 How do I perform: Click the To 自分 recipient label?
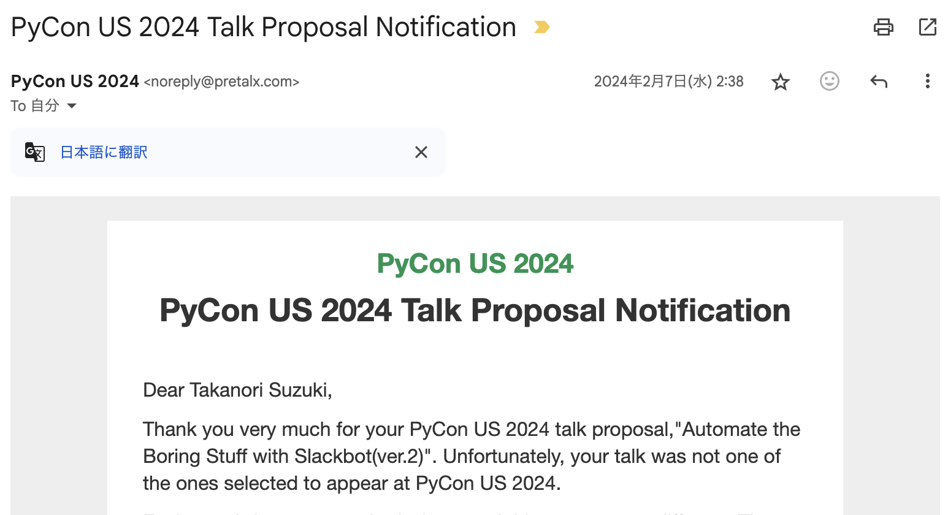pyautogui.click(x=34, y=106)
